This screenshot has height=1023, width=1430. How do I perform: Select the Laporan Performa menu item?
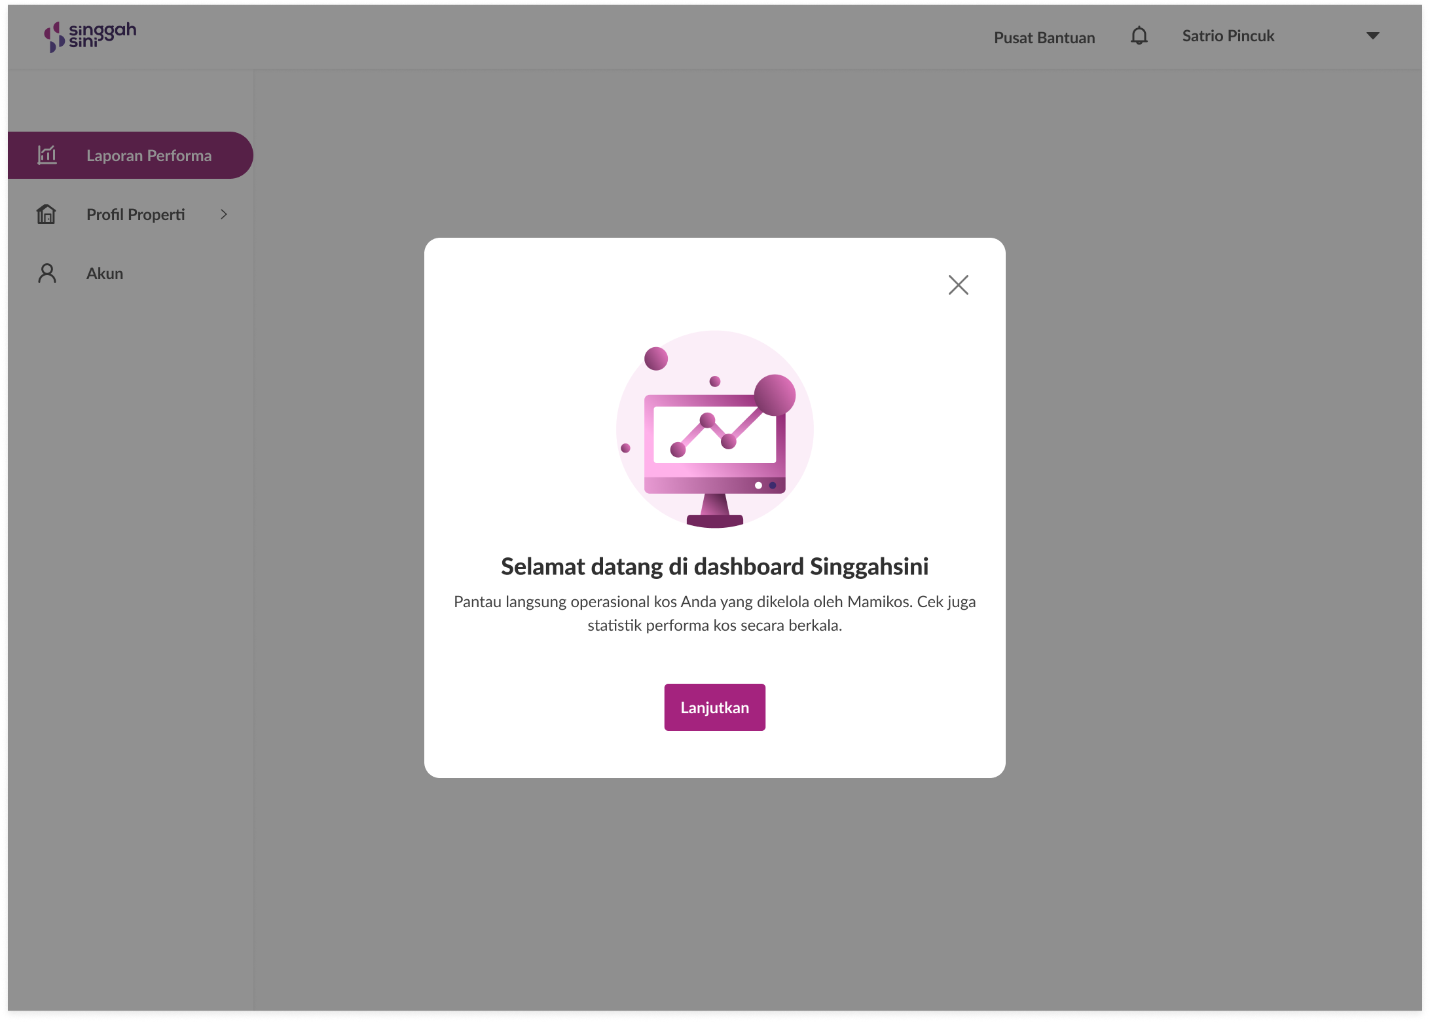click(x=149, y=155)
